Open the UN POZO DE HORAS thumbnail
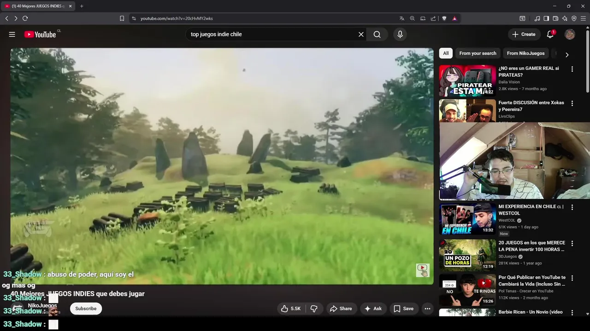Viewport: 590px width, 331px height. tap(467, 255)
